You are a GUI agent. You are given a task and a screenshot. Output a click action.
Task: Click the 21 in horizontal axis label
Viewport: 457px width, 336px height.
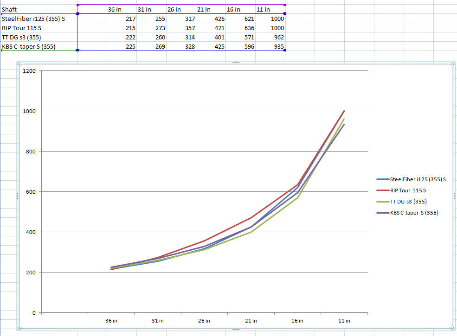(251, 321)
